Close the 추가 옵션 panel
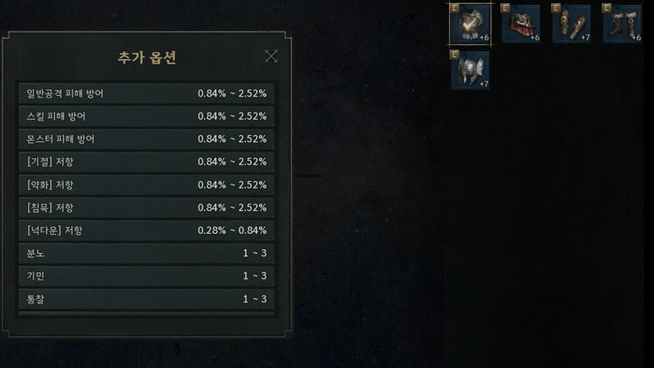The width and height of the screenshot is (654, 368). click(x=271, y=56)
